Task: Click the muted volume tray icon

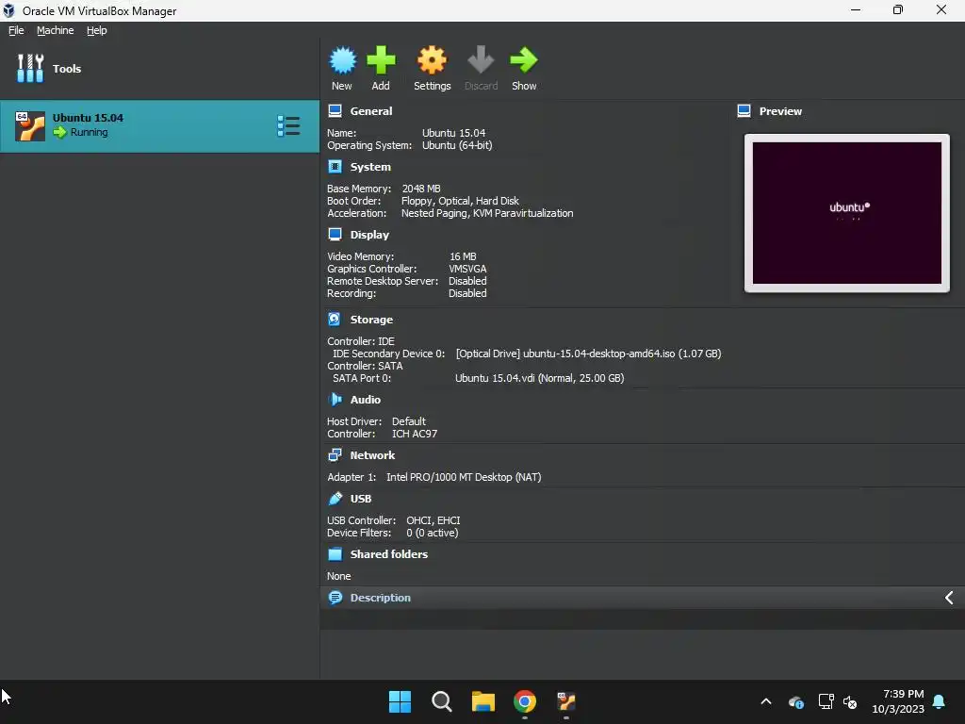Action: [x=850, y=701]
